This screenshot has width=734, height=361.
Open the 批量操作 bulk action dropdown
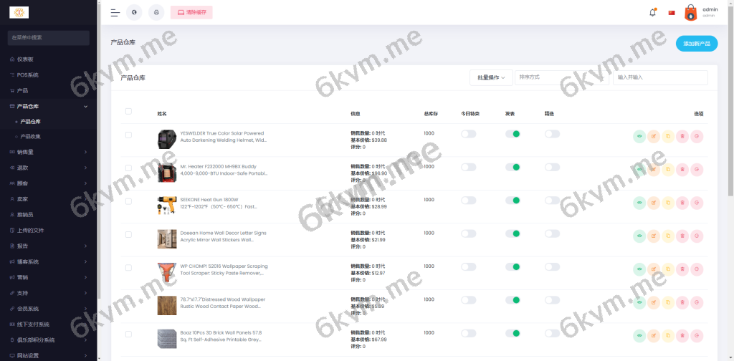click(x=491, y=77)
